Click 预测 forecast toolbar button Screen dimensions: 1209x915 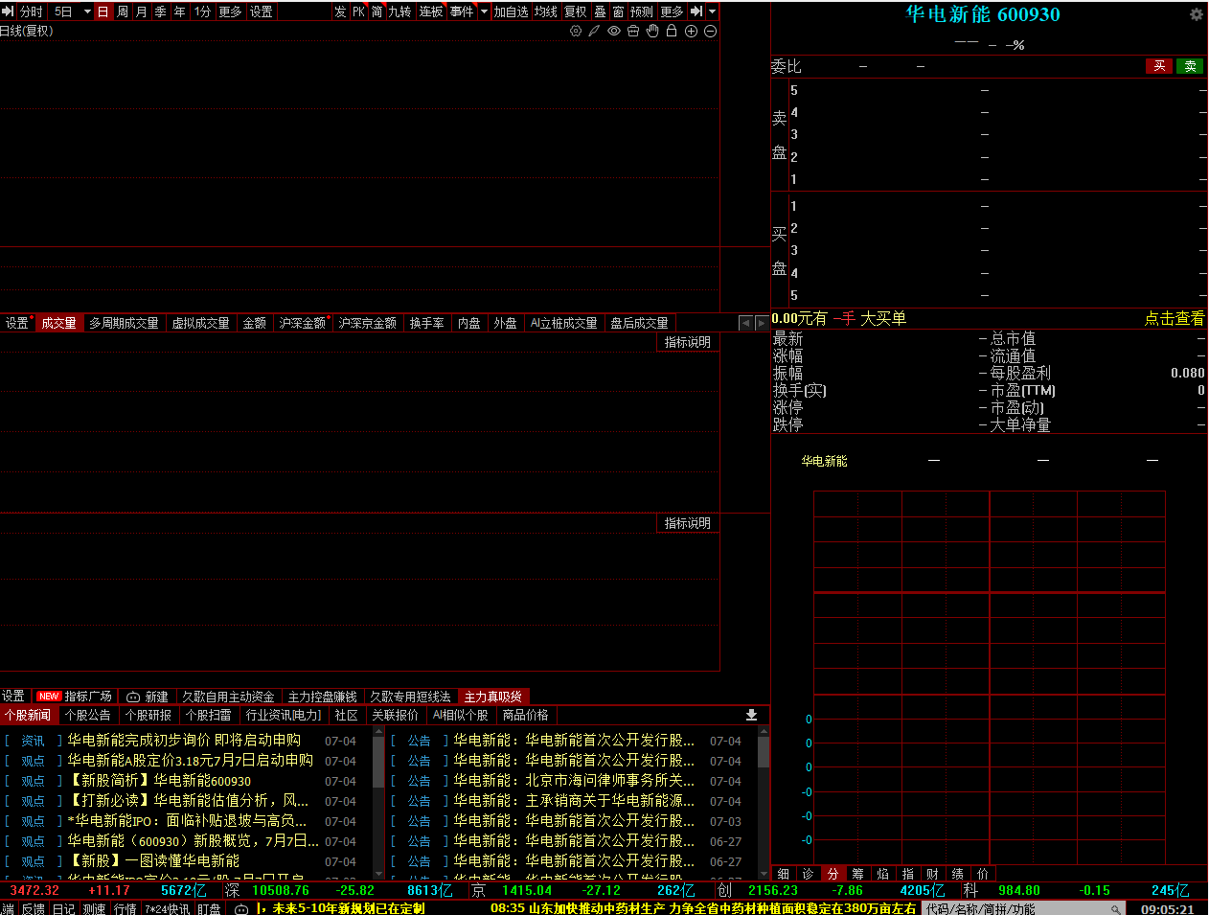point(642,11)
